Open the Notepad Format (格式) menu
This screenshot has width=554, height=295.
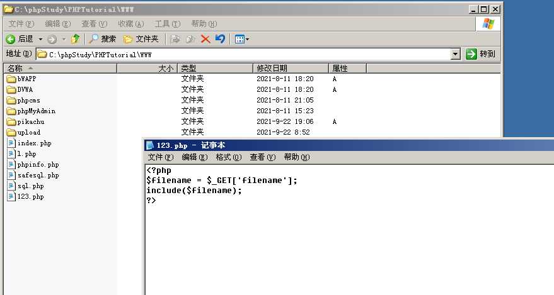(228, 157)
